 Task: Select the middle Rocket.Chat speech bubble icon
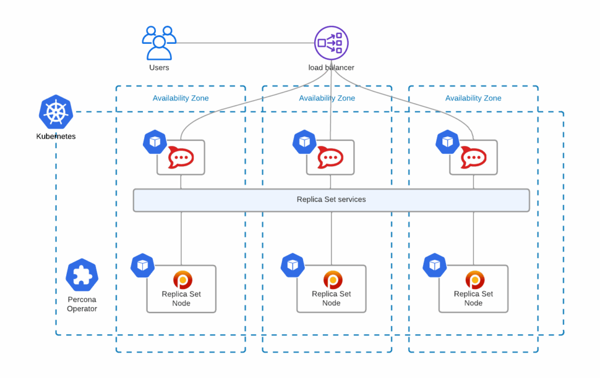click(x=330, y=157)
